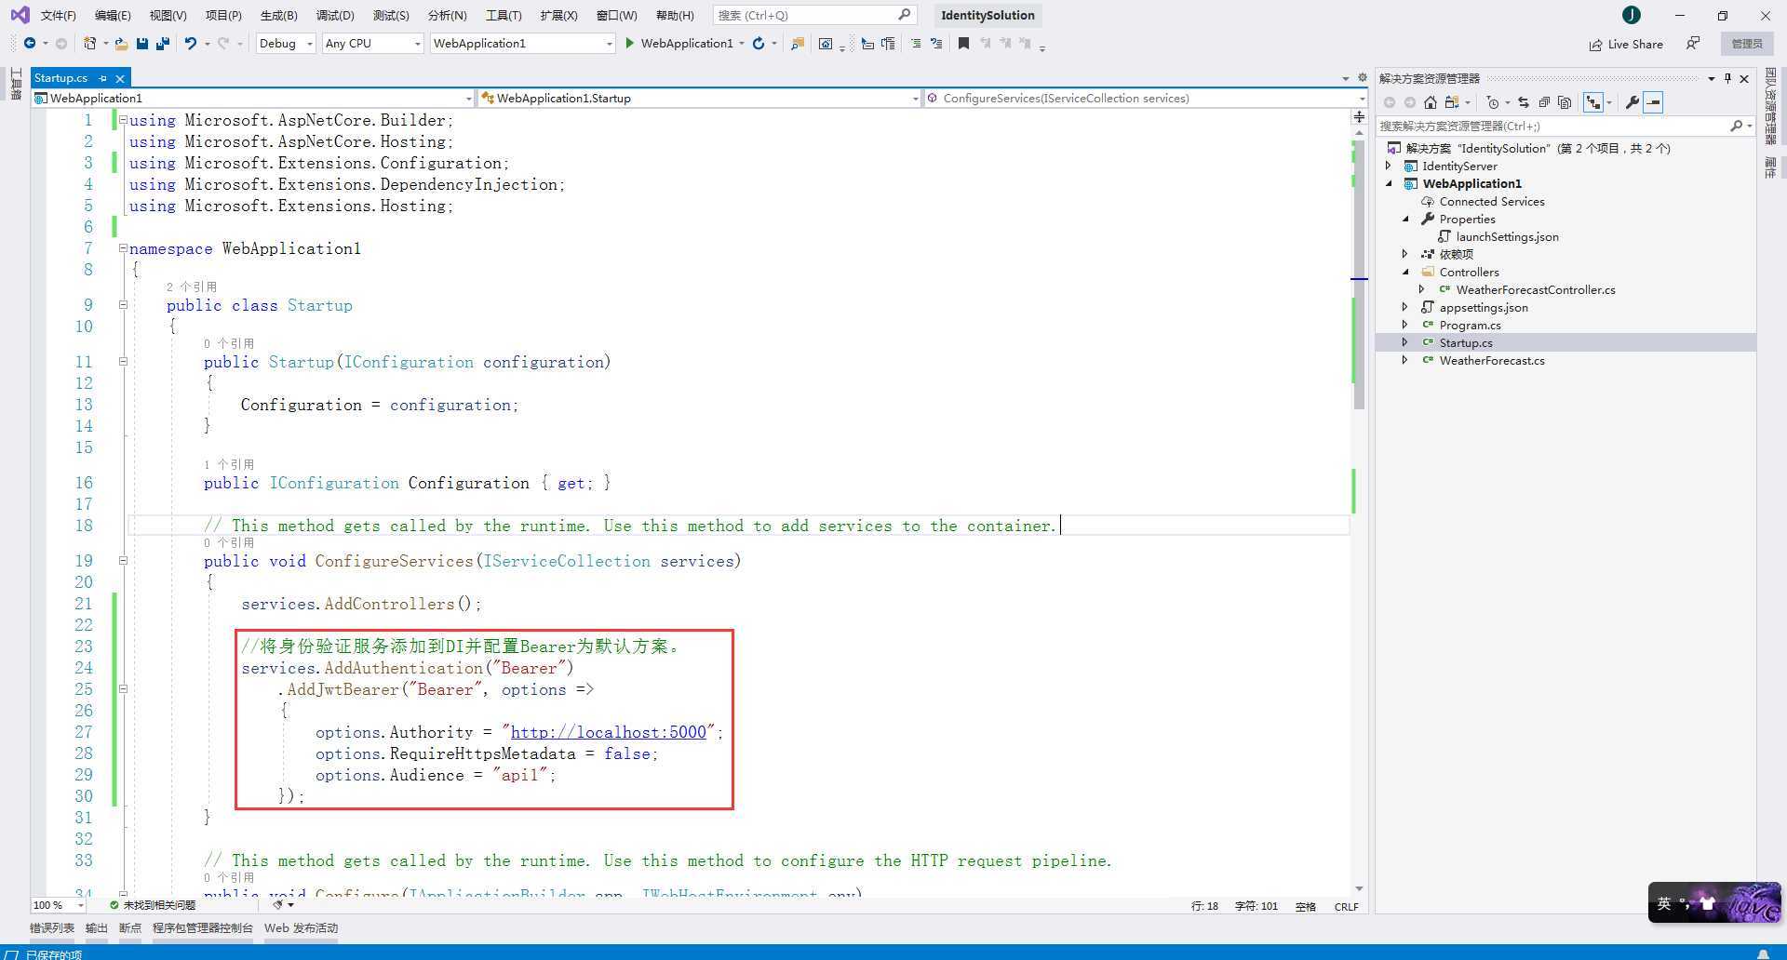Select Program.cs in Solution Explorer
Image resolution: width=1787 pixels, height=960 pixels.
pos(1470,326)
